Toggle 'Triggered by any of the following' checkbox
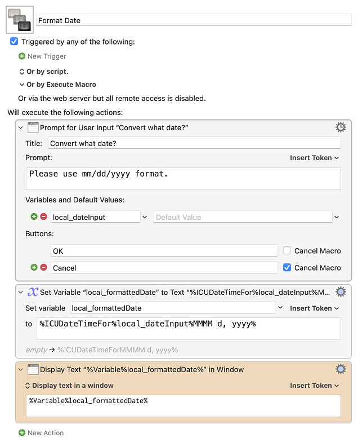Image resolution: width=358 pixels, height=442 pixels. pyautogui.click(x=14, y=42)
